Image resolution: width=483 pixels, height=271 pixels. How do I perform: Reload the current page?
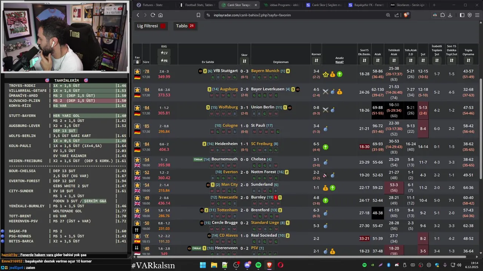153,15
